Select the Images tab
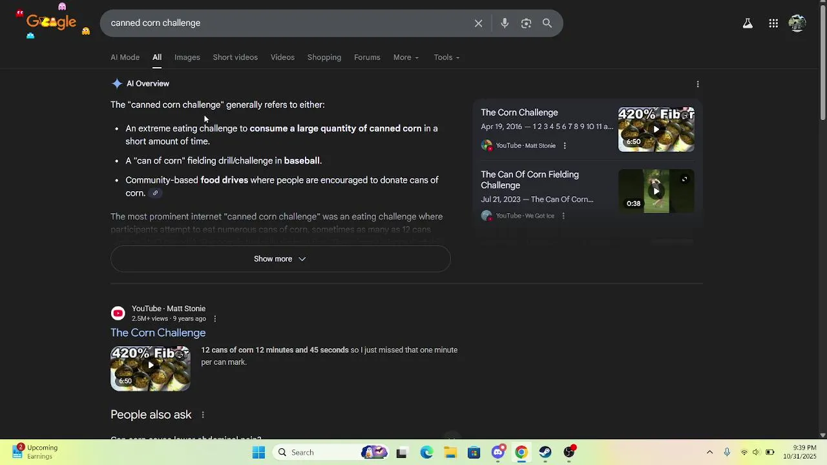The image size is (827, 465). pyautogui.click(x=187, y=57)
